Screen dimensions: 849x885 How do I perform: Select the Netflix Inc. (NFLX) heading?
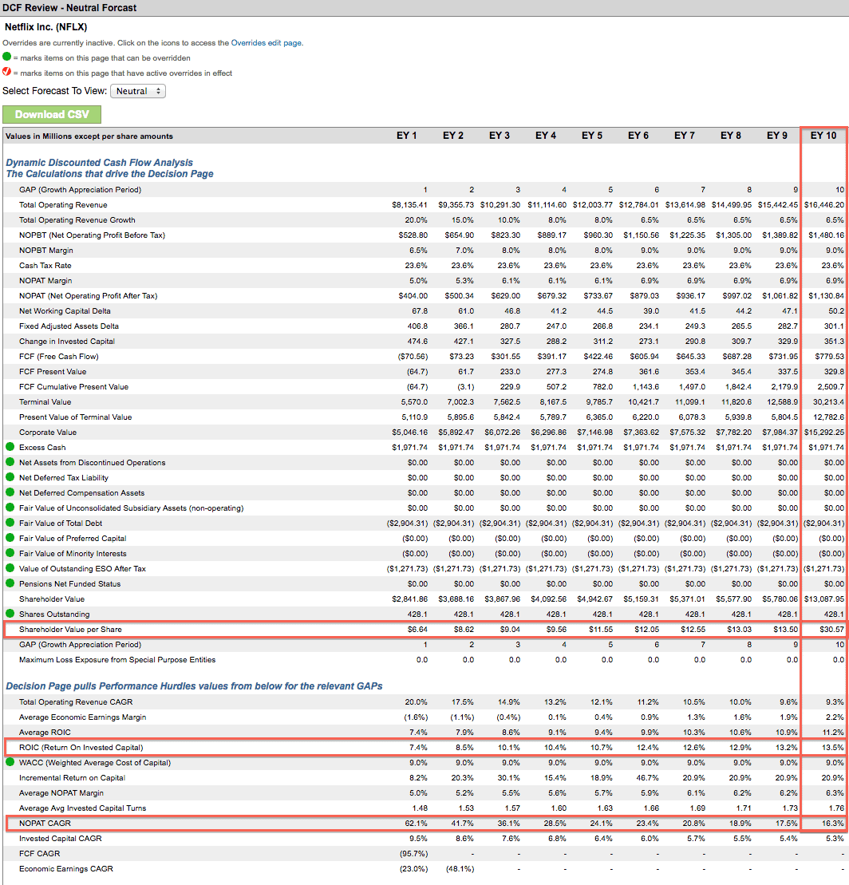coord(45,27)
